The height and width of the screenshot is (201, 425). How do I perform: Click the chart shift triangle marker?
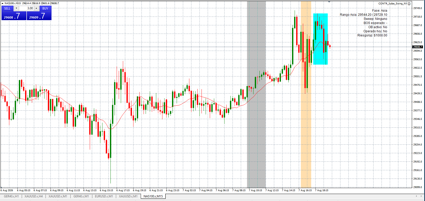329,2
